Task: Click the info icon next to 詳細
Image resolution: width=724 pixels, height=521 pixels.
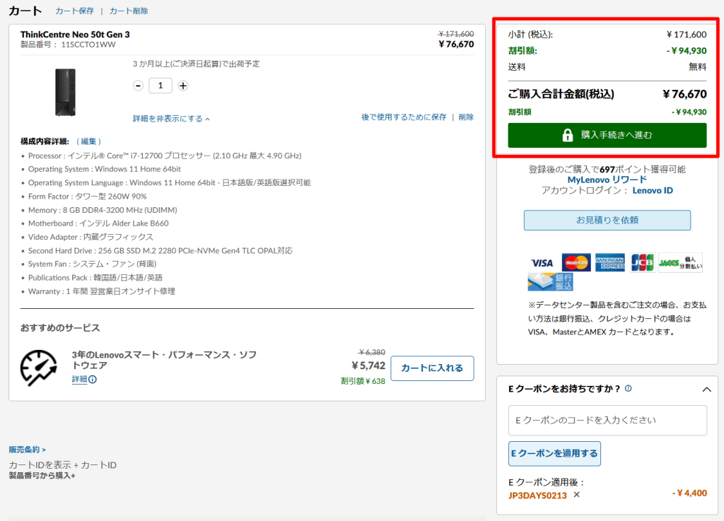Action: [93, 380]
